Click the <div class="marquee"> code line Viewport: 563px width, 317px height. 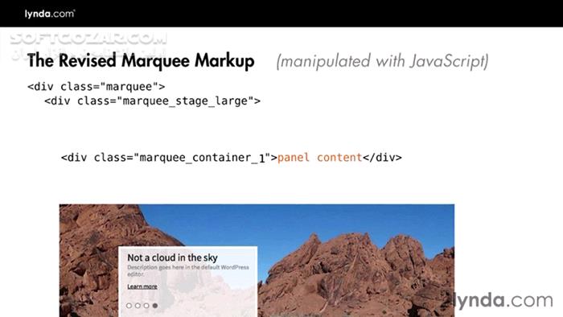pyautogui.click(x=97, y=87)
